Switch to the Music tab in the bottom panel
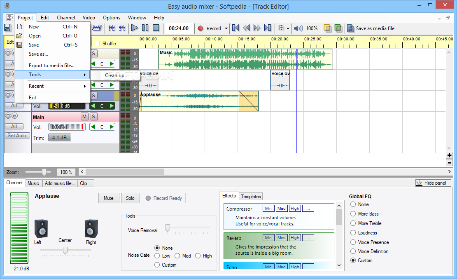Viewport: 457px width, 279px height. (33, 183)
